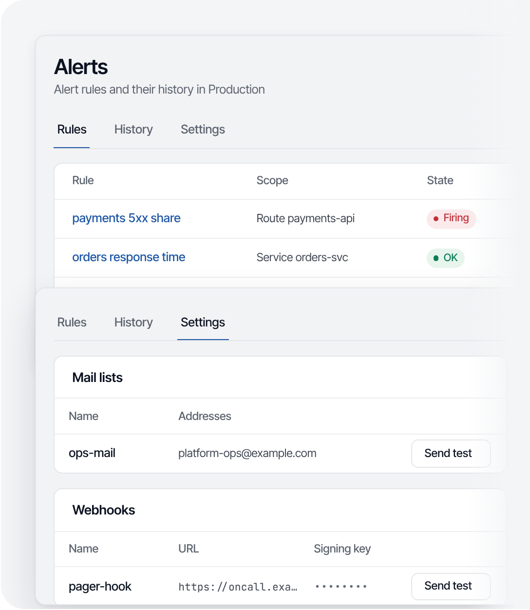Click the truncated oncall webhook URL
This screenshot has width=530, height=610.
pyautogui.click(x=238, y=587)
